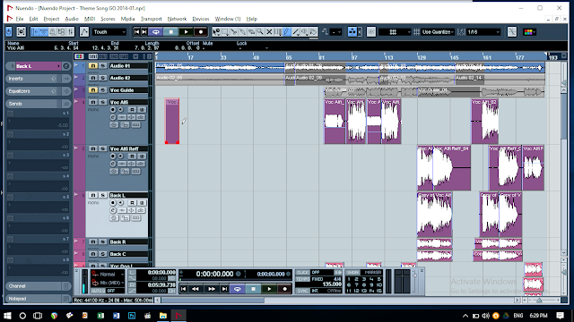Viewport: 574px width, 322px height.
Task: Toggle SYNC button in transport panel
Action: coord(302,291)
